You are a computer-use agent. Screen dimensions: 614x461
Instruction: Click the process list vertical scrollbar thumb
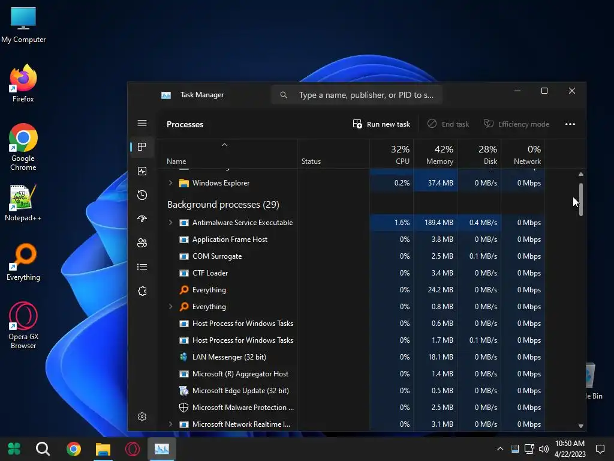(x=580, y=199)
